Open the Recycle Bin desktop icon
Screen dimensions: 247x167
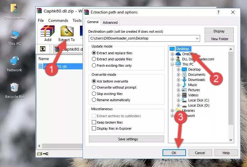tap(14, 87)
